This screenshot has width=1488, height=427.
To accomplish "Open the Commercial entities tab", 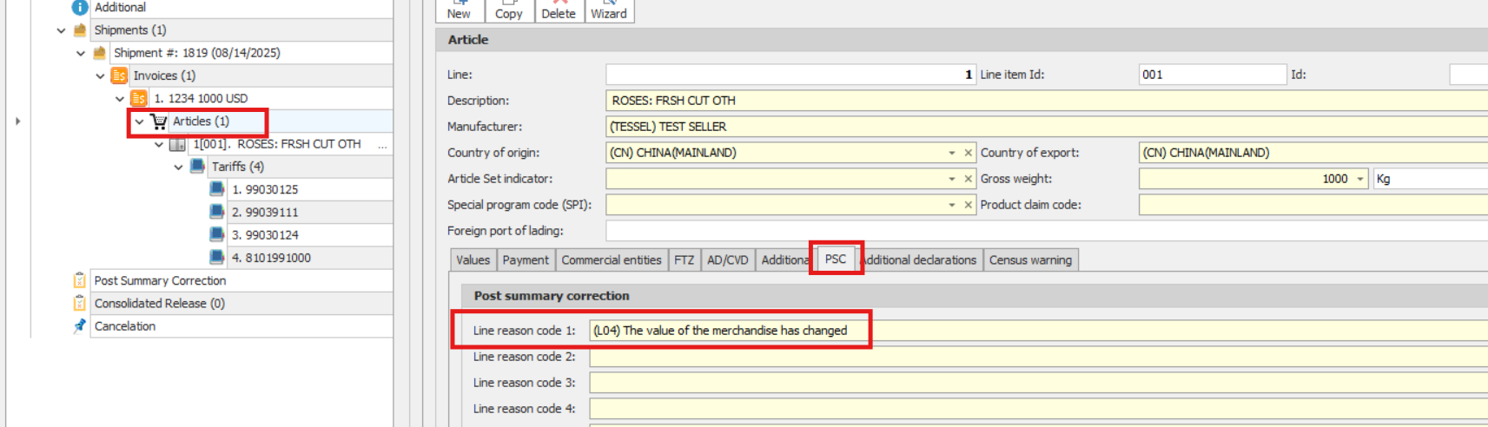I will 611,259.
